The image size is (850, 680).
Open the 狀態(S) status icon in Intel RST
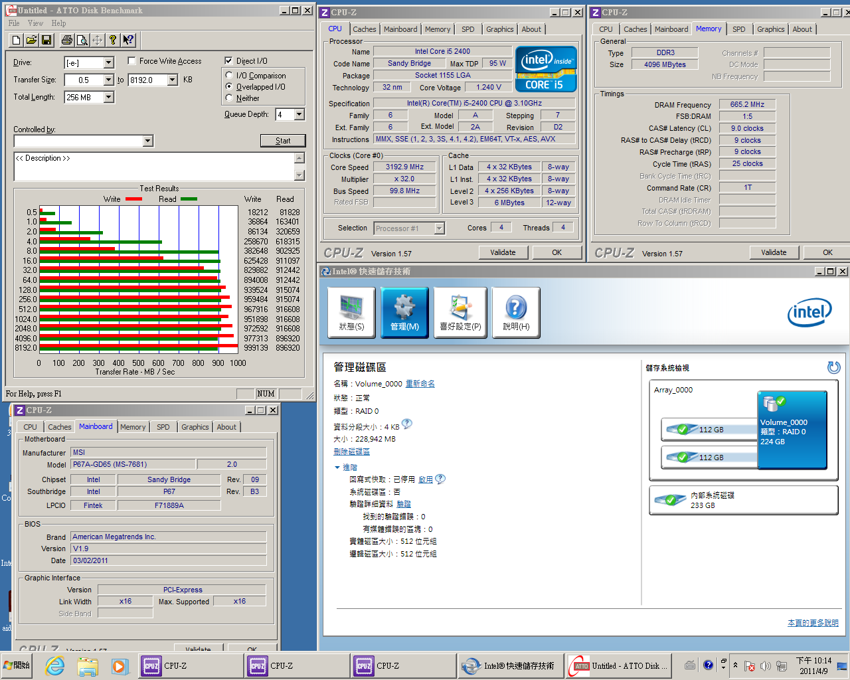tap(351, 313)
